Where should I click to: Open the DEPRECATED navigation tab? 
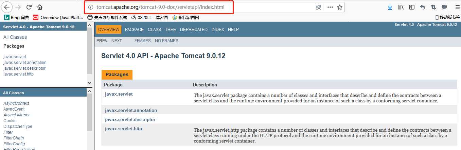194,30
